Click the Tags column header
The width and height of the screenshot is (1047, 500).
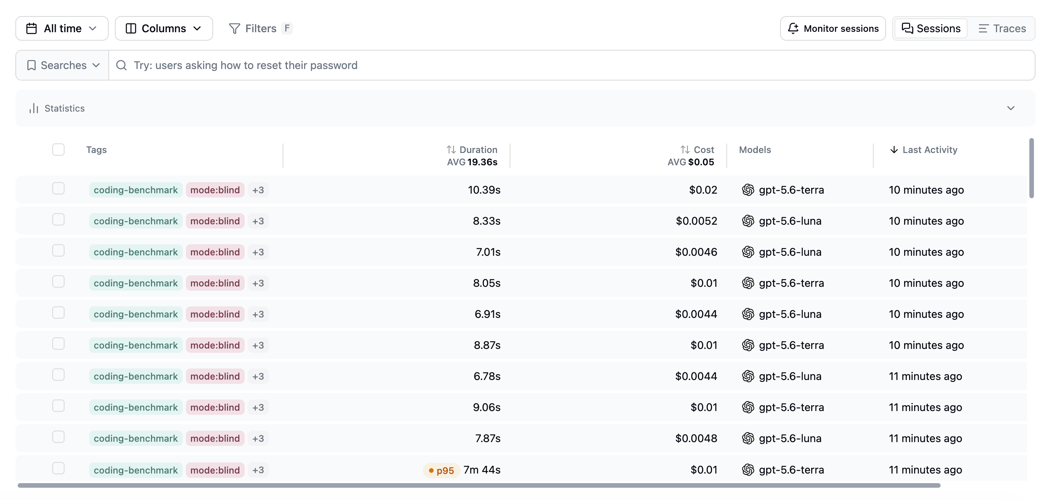[96, 150]
